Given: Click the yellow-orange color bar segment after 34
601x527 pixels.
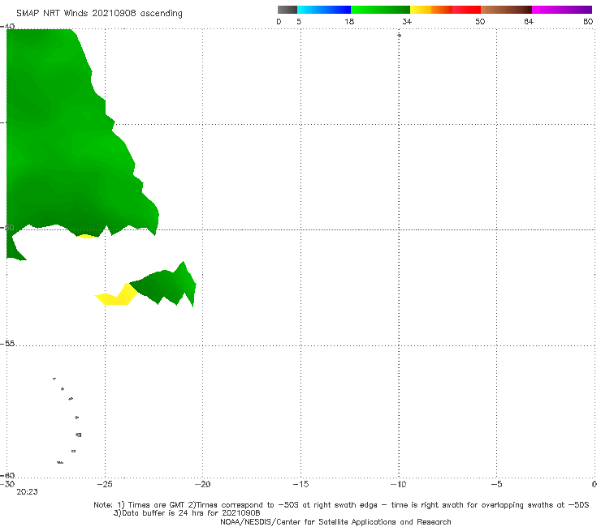Looking at the screenshot, I should [430, 10].
